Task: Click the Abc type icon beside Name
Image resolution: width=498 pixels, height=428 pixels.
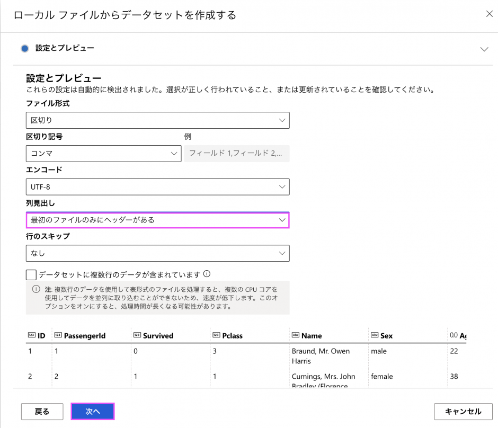Action: 296,335
